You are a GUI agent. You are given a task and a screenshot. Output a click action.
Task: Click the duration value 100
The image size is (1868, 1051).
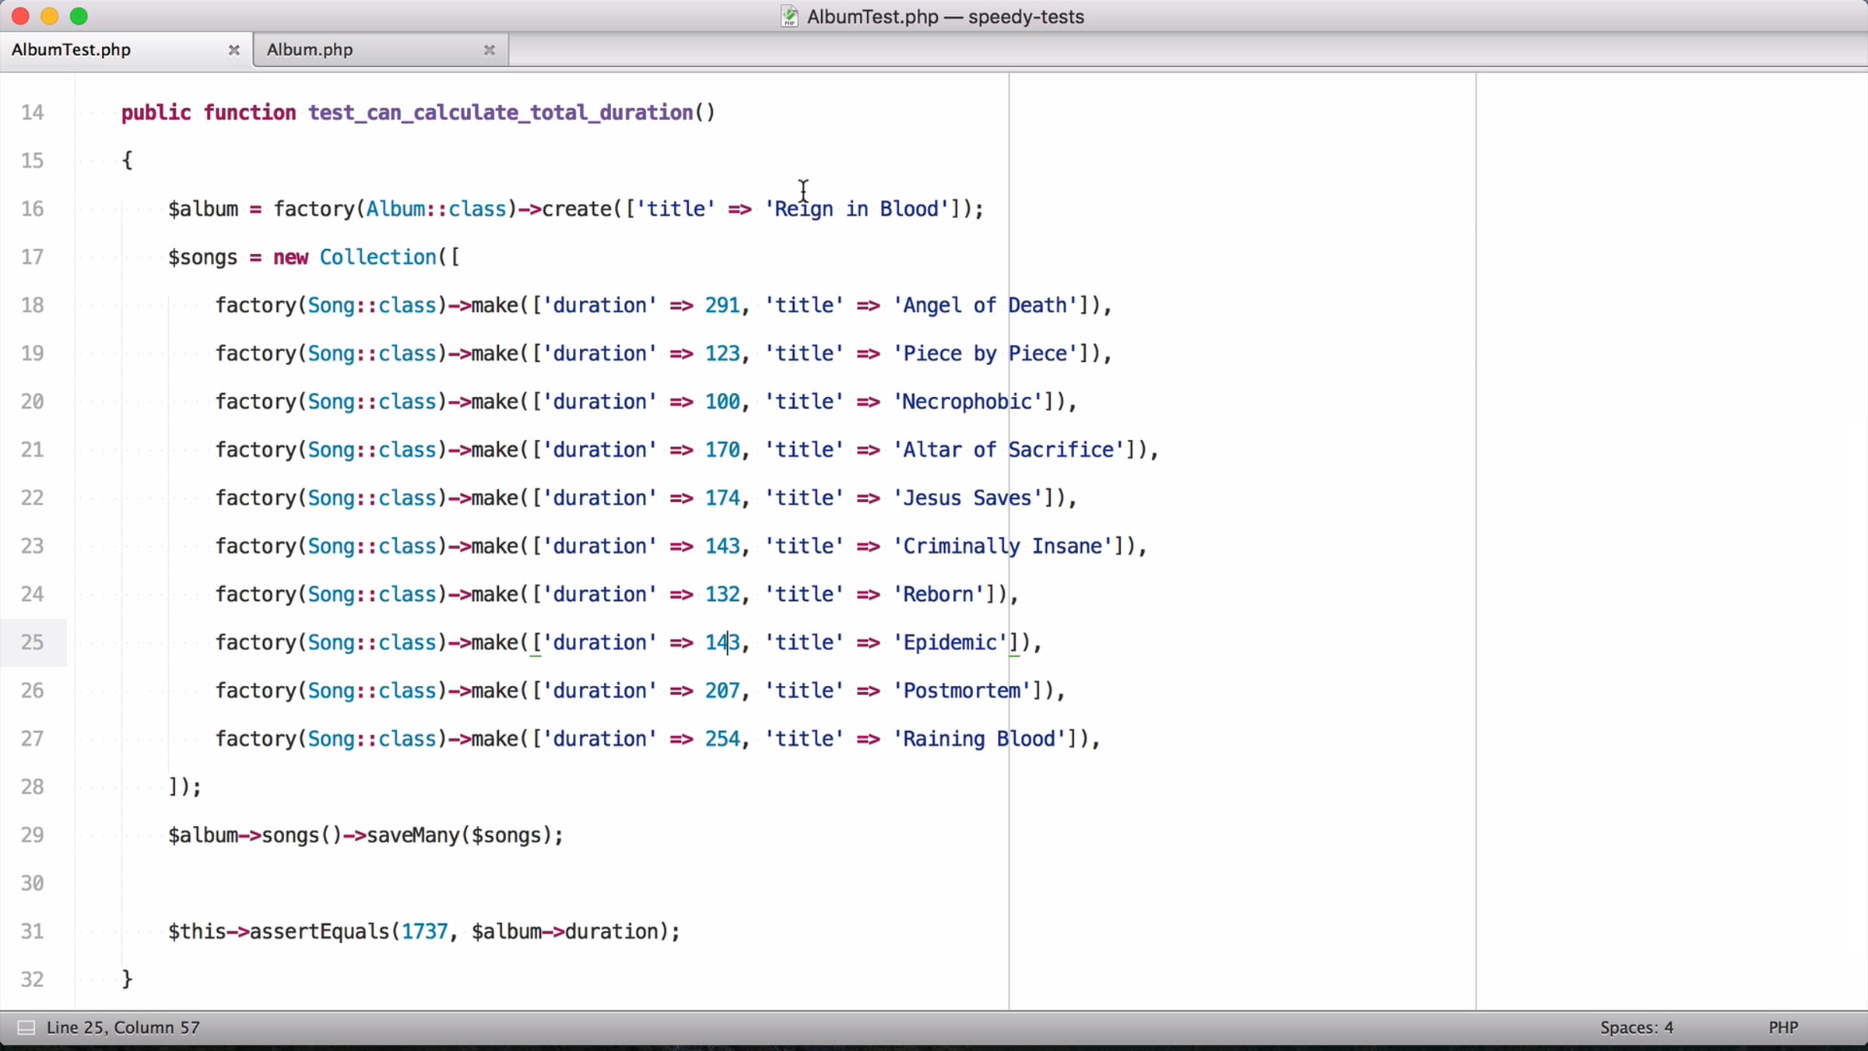(x=722, y=402)
